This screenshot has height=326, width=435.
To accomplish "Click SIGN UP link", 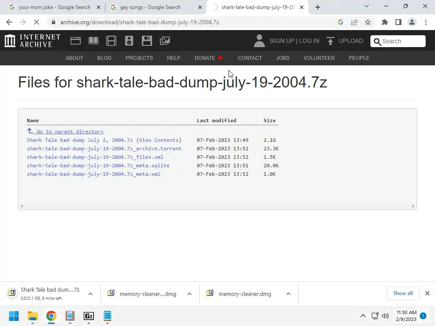I will [282, 41].
